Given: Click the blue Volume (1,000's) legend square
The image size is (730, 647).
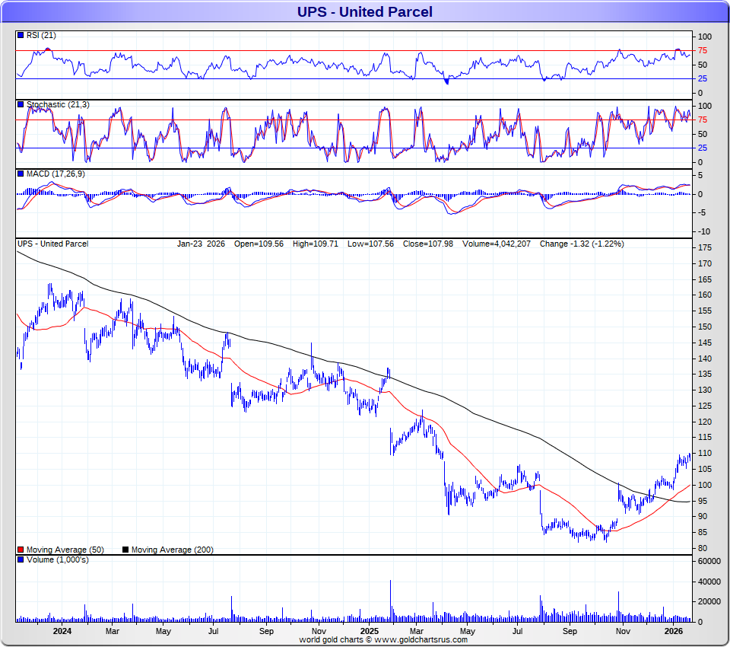Looking at the screenshot, I should (21, 560).
